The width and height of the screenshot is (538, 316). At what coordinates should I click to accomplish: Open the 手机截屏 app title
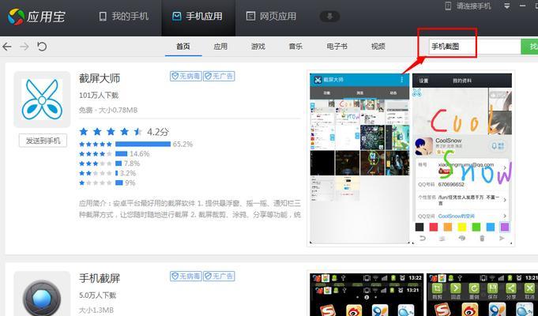(x=100, y=278)
